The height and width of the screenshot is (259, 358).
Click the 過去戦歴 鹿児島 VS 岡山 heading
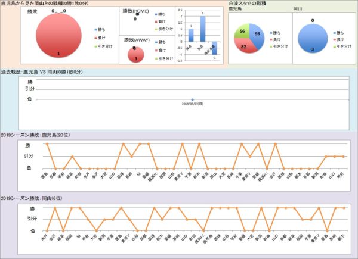point(42,72)
